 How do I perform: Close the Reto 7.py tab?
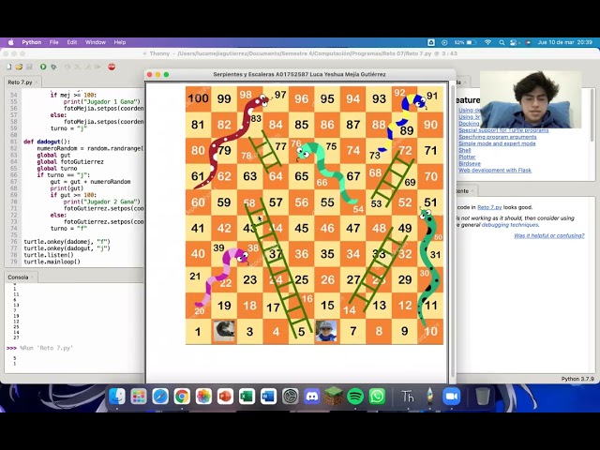pyautogui.click(x=37, y=82)
